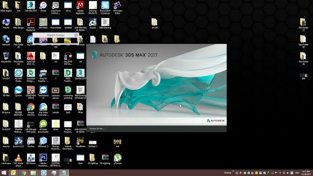Open the Any DWG DXF Converter shortcut
This screenshot has width=313, height=176.
click(68, 58)
